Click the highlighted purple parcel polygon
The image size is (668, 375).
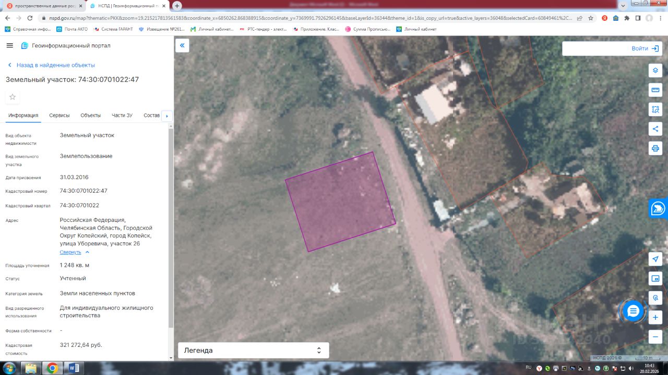click(x=340, y=202)
